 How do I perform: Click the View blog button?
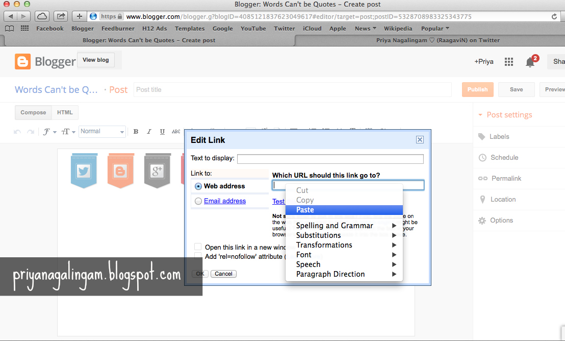tap(96, 60)
